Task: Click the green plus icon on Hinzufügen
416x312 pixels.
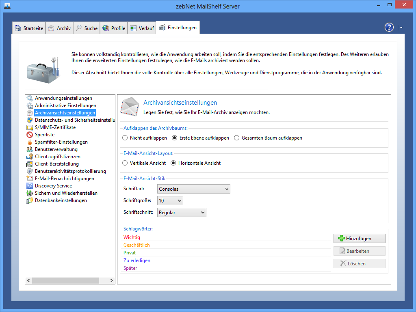Action: [x=341, y=239]
